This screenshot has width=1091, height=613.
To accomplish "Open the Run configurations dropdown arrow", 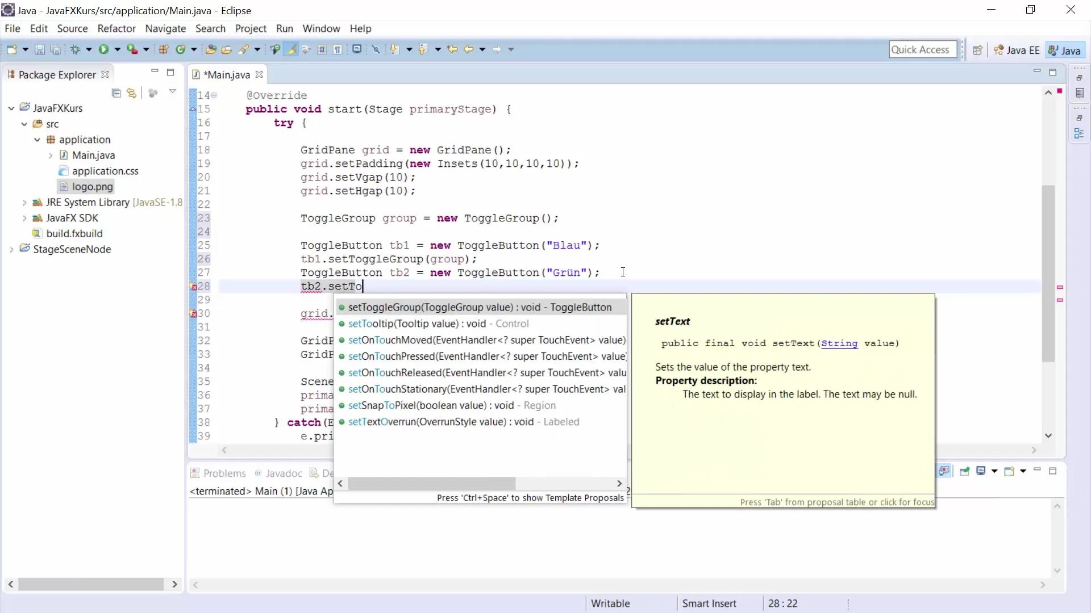I will pos(118,49).
